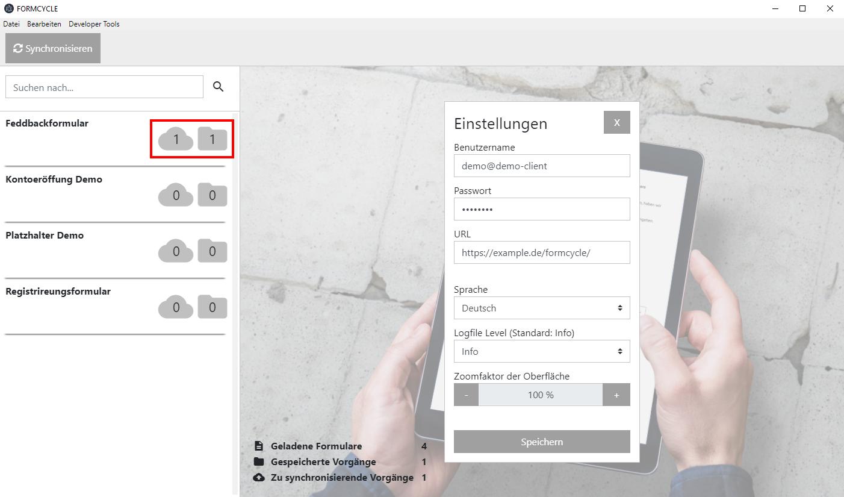
Task: Decrease zoom factor with minus button
Action: (x=466, y=395)
